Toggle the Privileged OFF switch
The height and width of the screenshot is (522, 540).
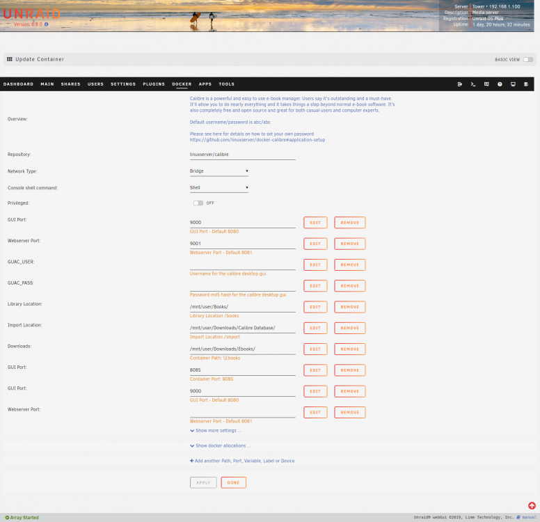point(198,203)
